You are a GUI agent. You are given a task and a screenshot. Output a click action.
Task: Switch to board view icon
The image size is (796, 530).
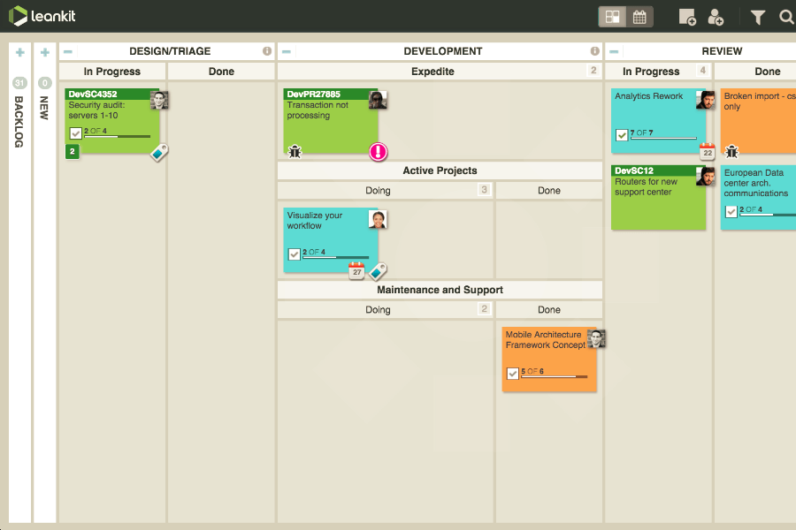point(612,17)
